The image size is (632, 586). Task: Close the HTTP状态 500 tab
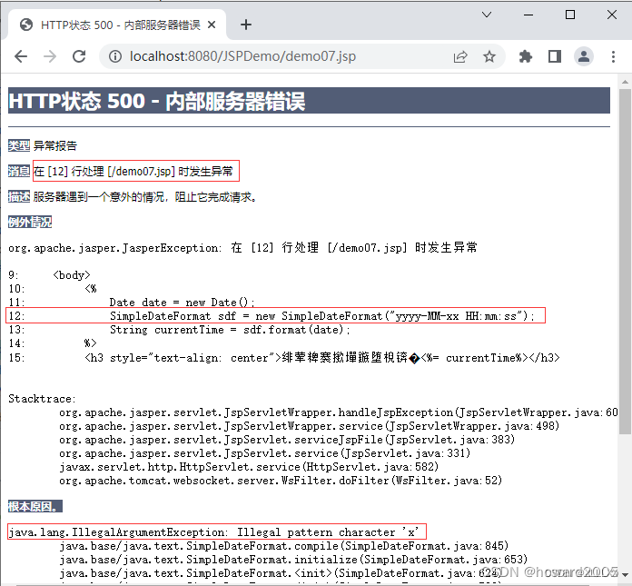[x=212, y=25]
